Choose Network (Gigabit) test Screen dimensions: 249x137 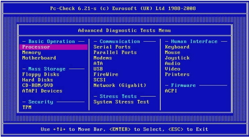click(120, 85)
